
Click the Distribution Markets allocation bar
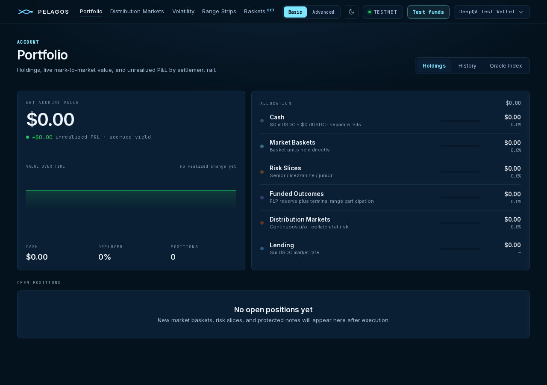point(461,223)
